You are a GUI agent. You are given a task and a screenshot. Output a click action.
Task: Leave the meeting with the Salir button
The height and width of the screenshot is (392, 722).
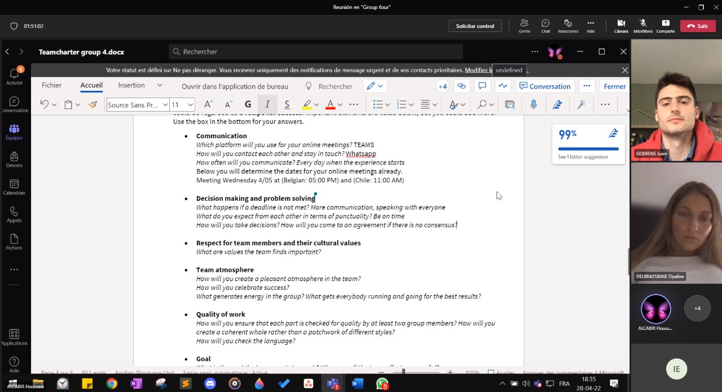[698, 26]
